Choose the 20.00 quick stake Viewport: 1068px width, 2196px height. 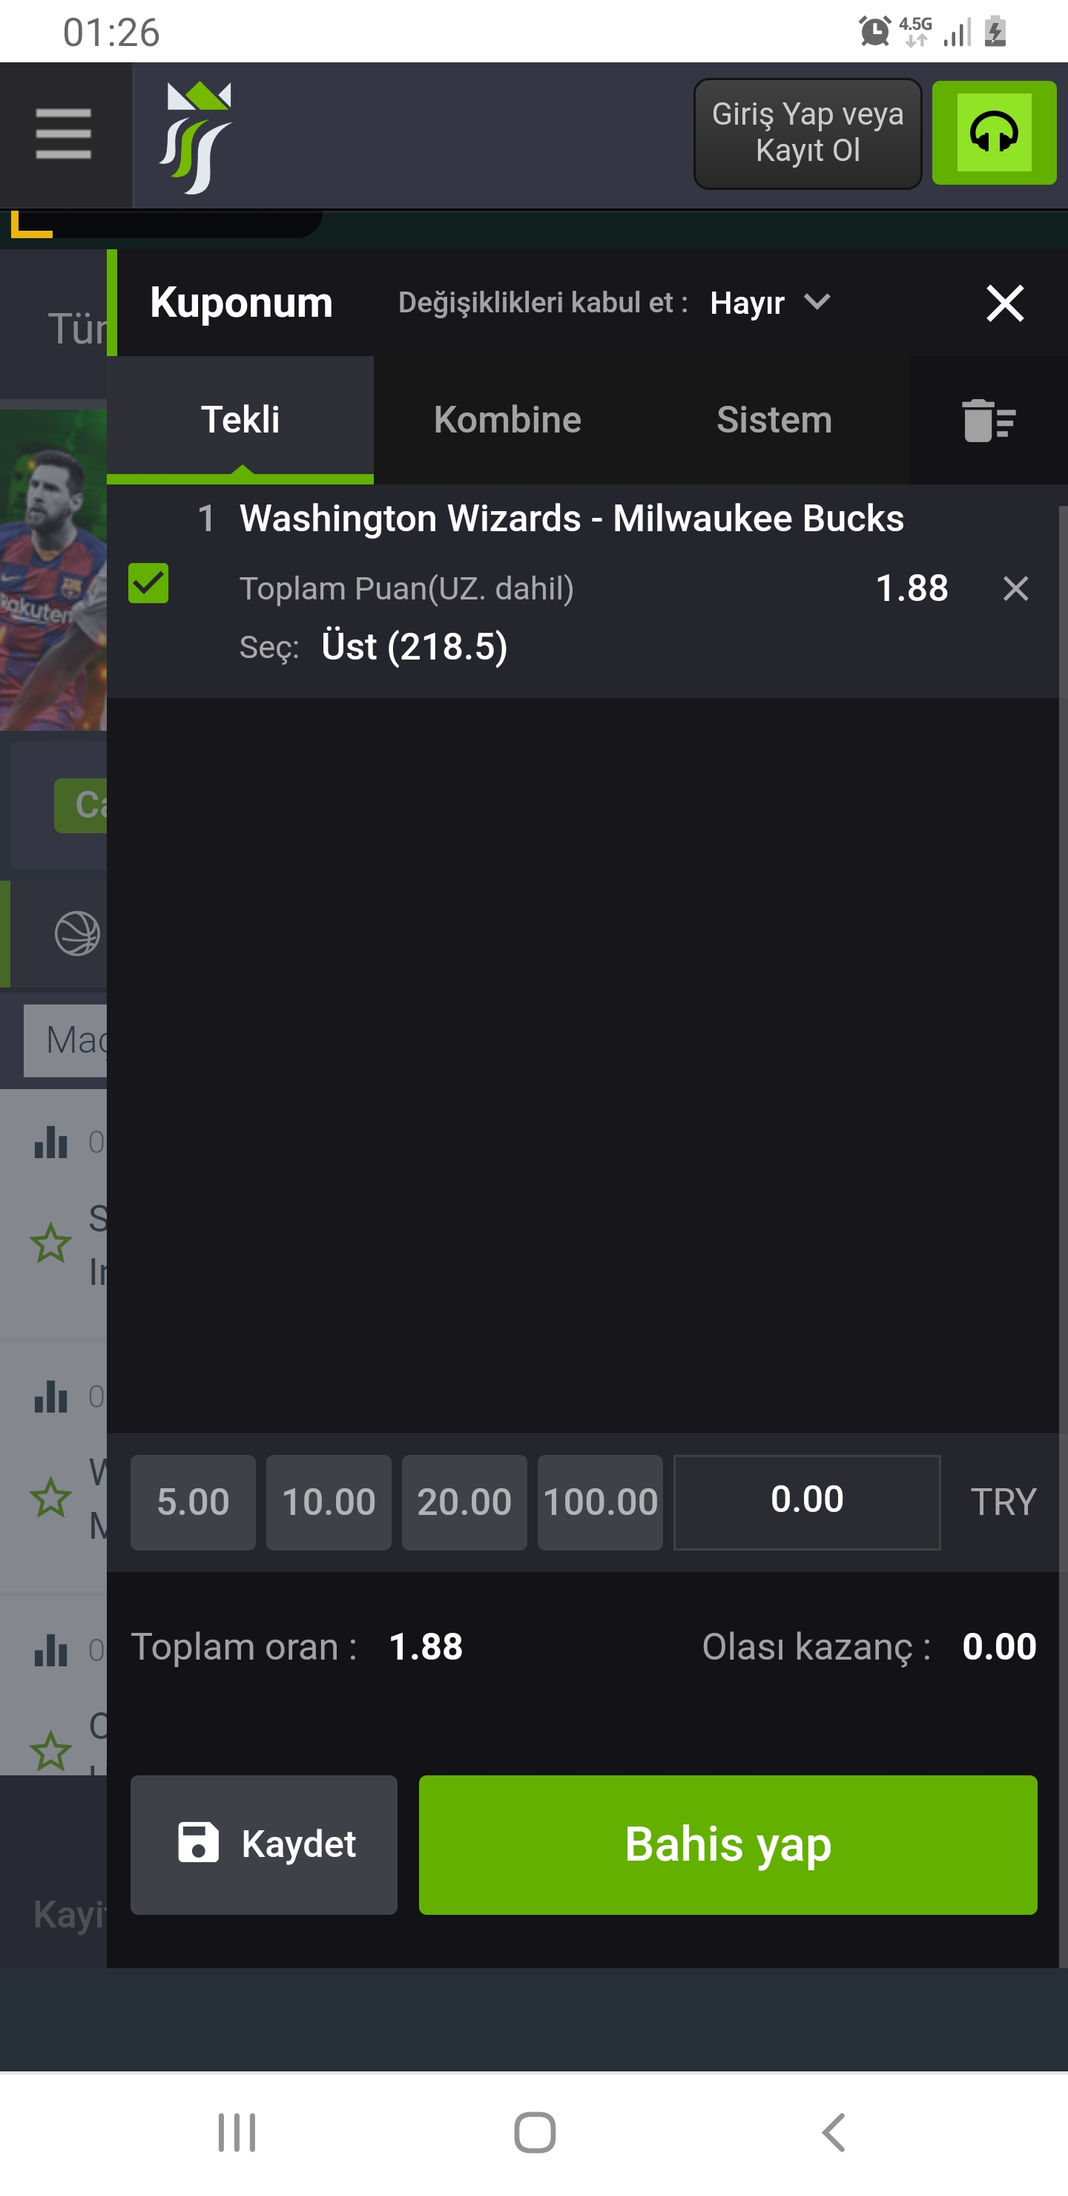464,1502
